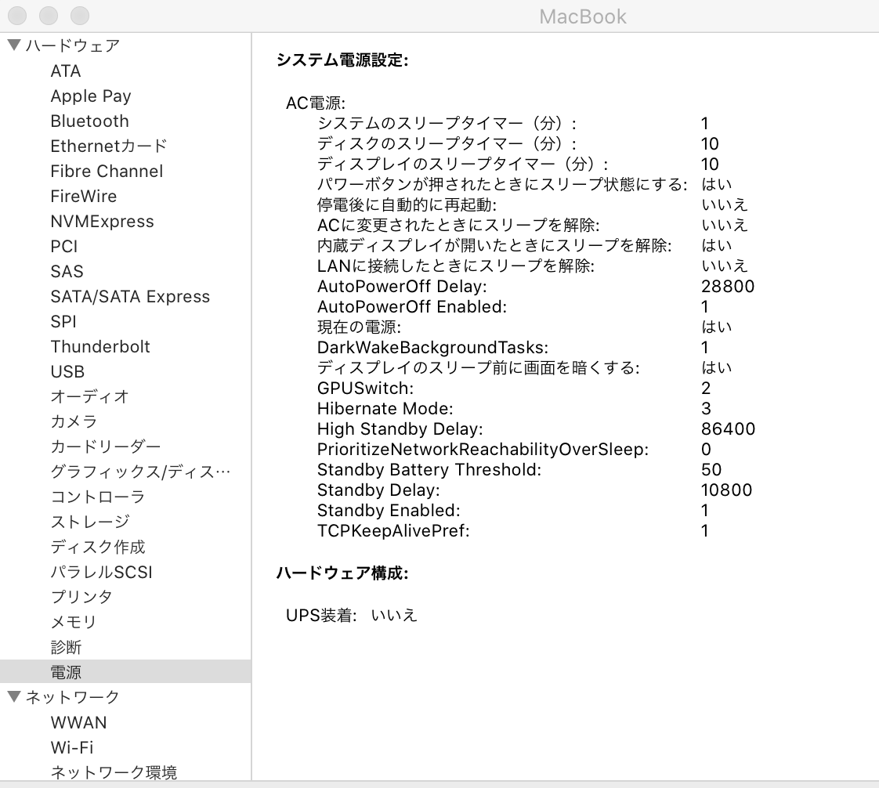Click the TCPKeepAlivePref label

point(393,531)
